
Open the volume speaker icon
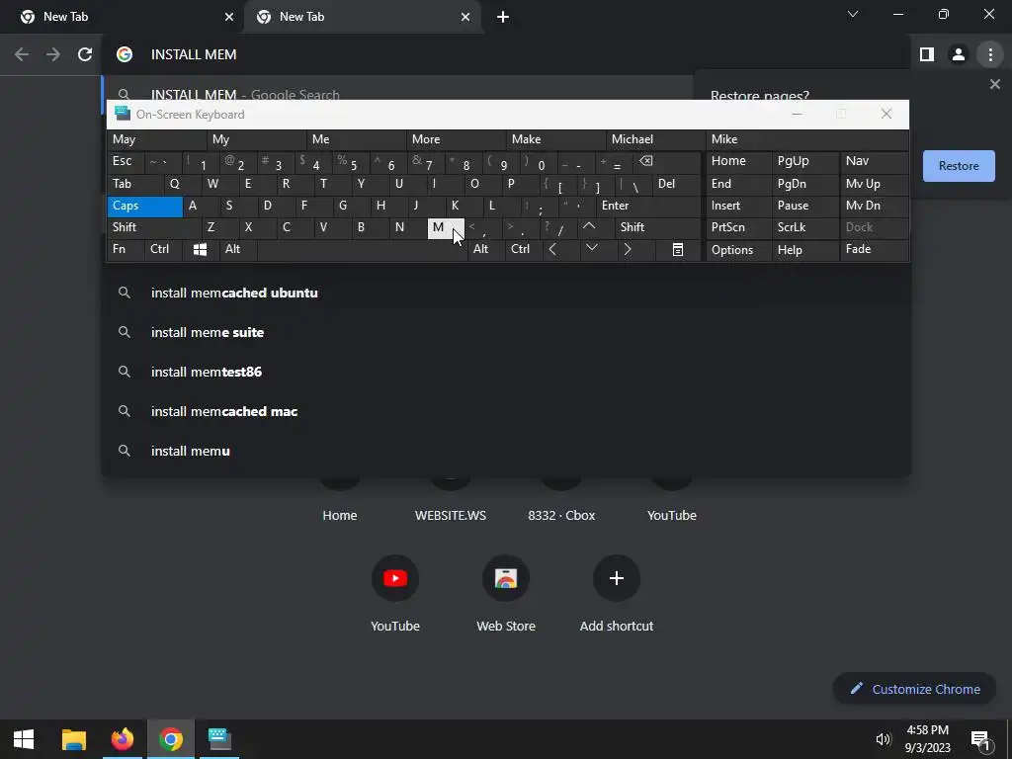(x=883, y=739)
